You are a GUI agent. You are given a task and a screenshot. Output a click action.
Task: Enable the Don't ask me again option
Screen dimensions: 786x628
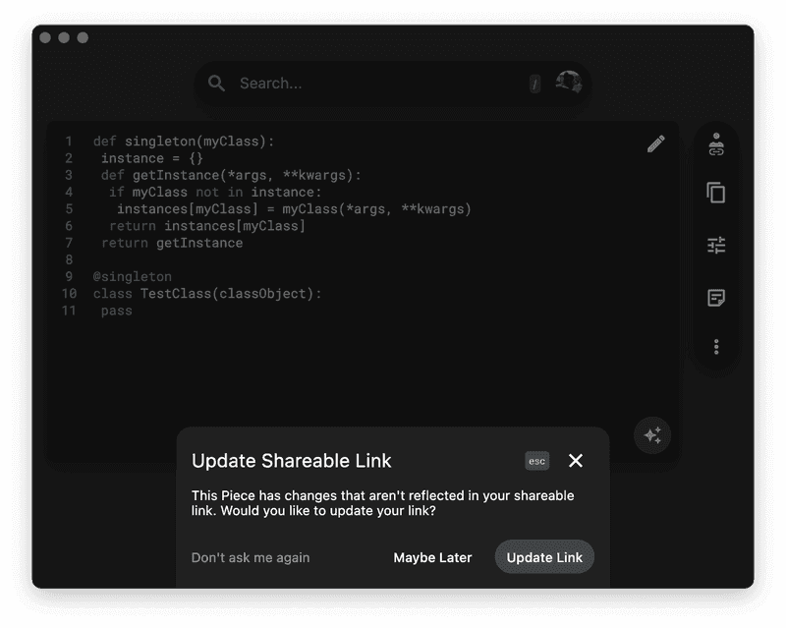pyautogui.click(x=250, y=557)
